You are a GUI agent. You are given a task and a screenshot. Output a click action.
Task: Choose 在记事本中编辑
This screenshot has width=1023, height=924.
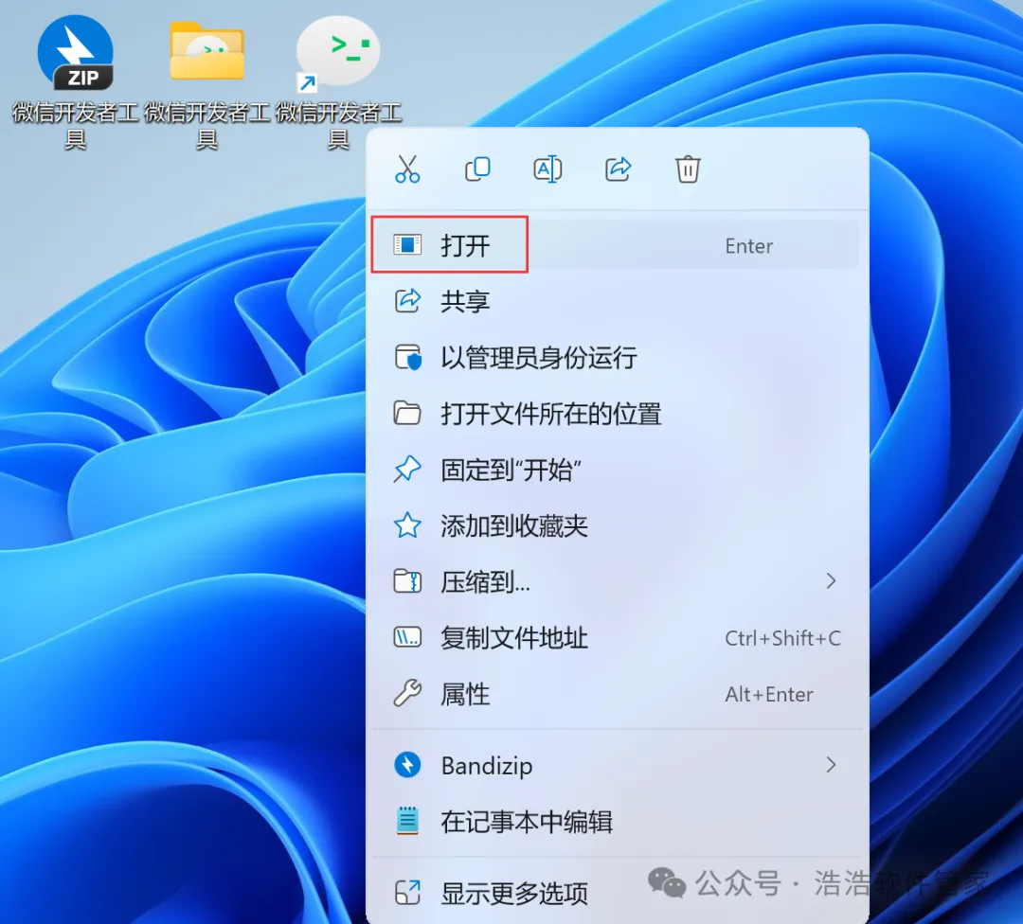point(616,822)
